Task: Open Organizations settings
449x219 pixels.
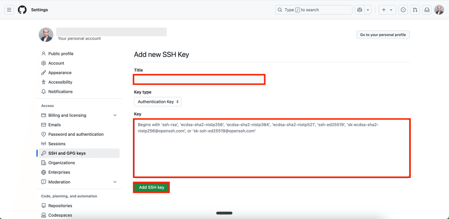Action: 62,163
